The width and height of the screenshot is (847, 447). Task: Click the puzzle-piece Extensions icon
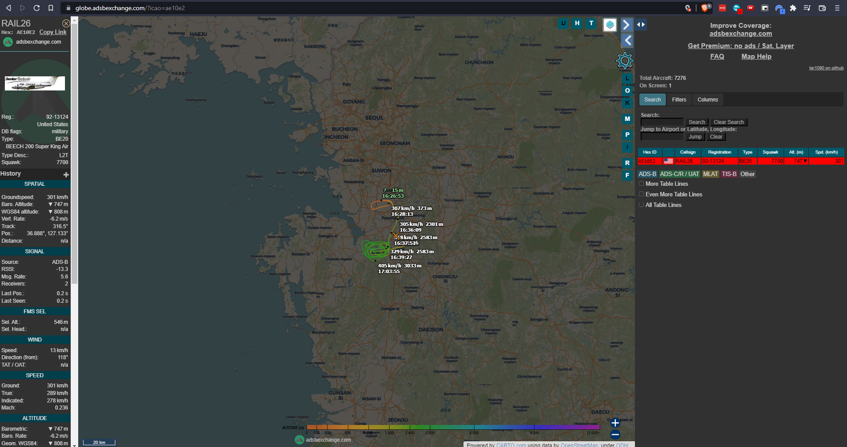[x=793, y=8]
